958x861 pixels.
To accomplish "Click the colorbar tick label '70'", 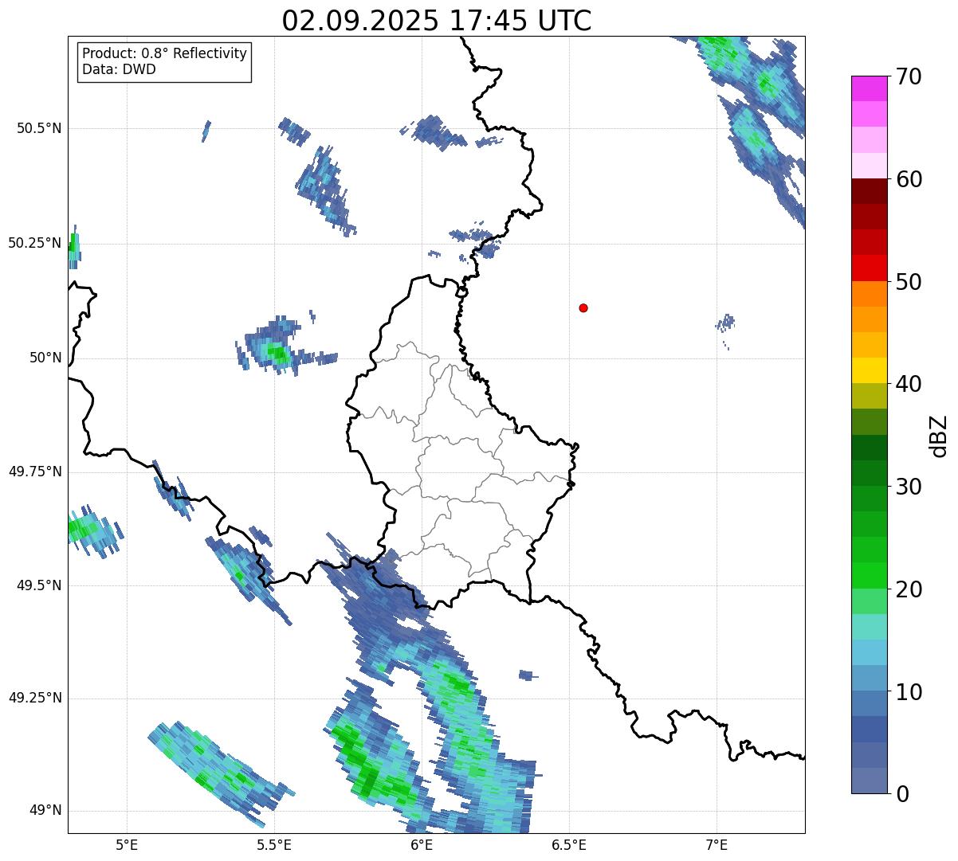I will pyautogui.click(x=909, y=76).
